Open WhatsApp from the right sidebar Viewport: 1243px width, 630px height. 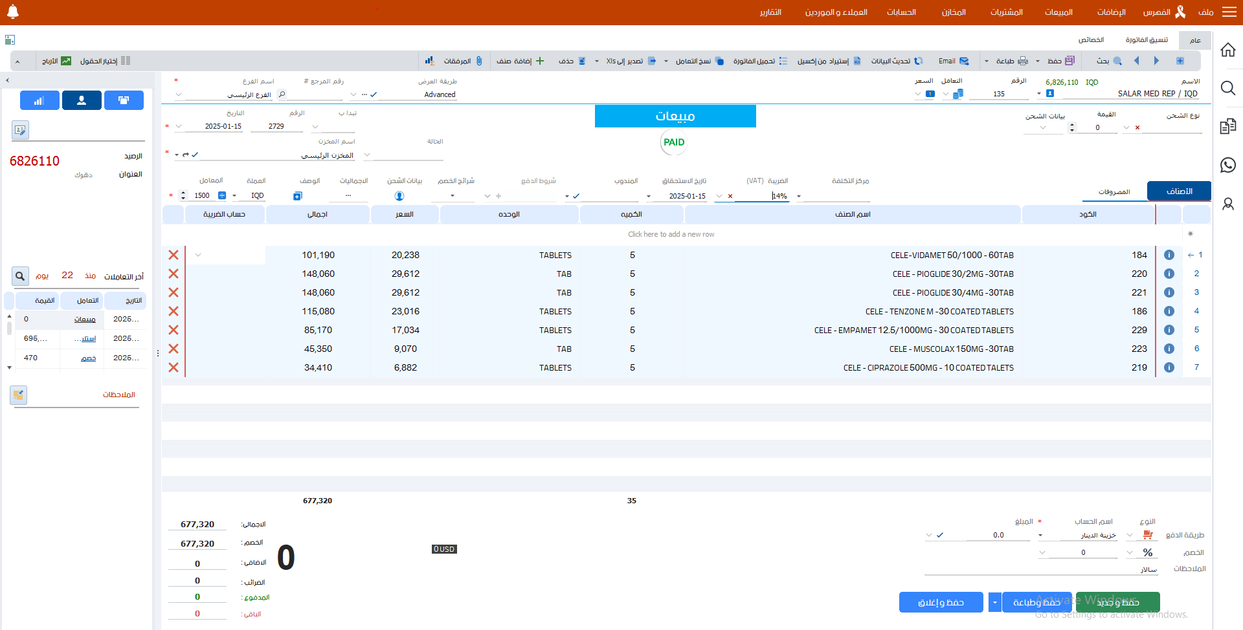point(1227,165)
